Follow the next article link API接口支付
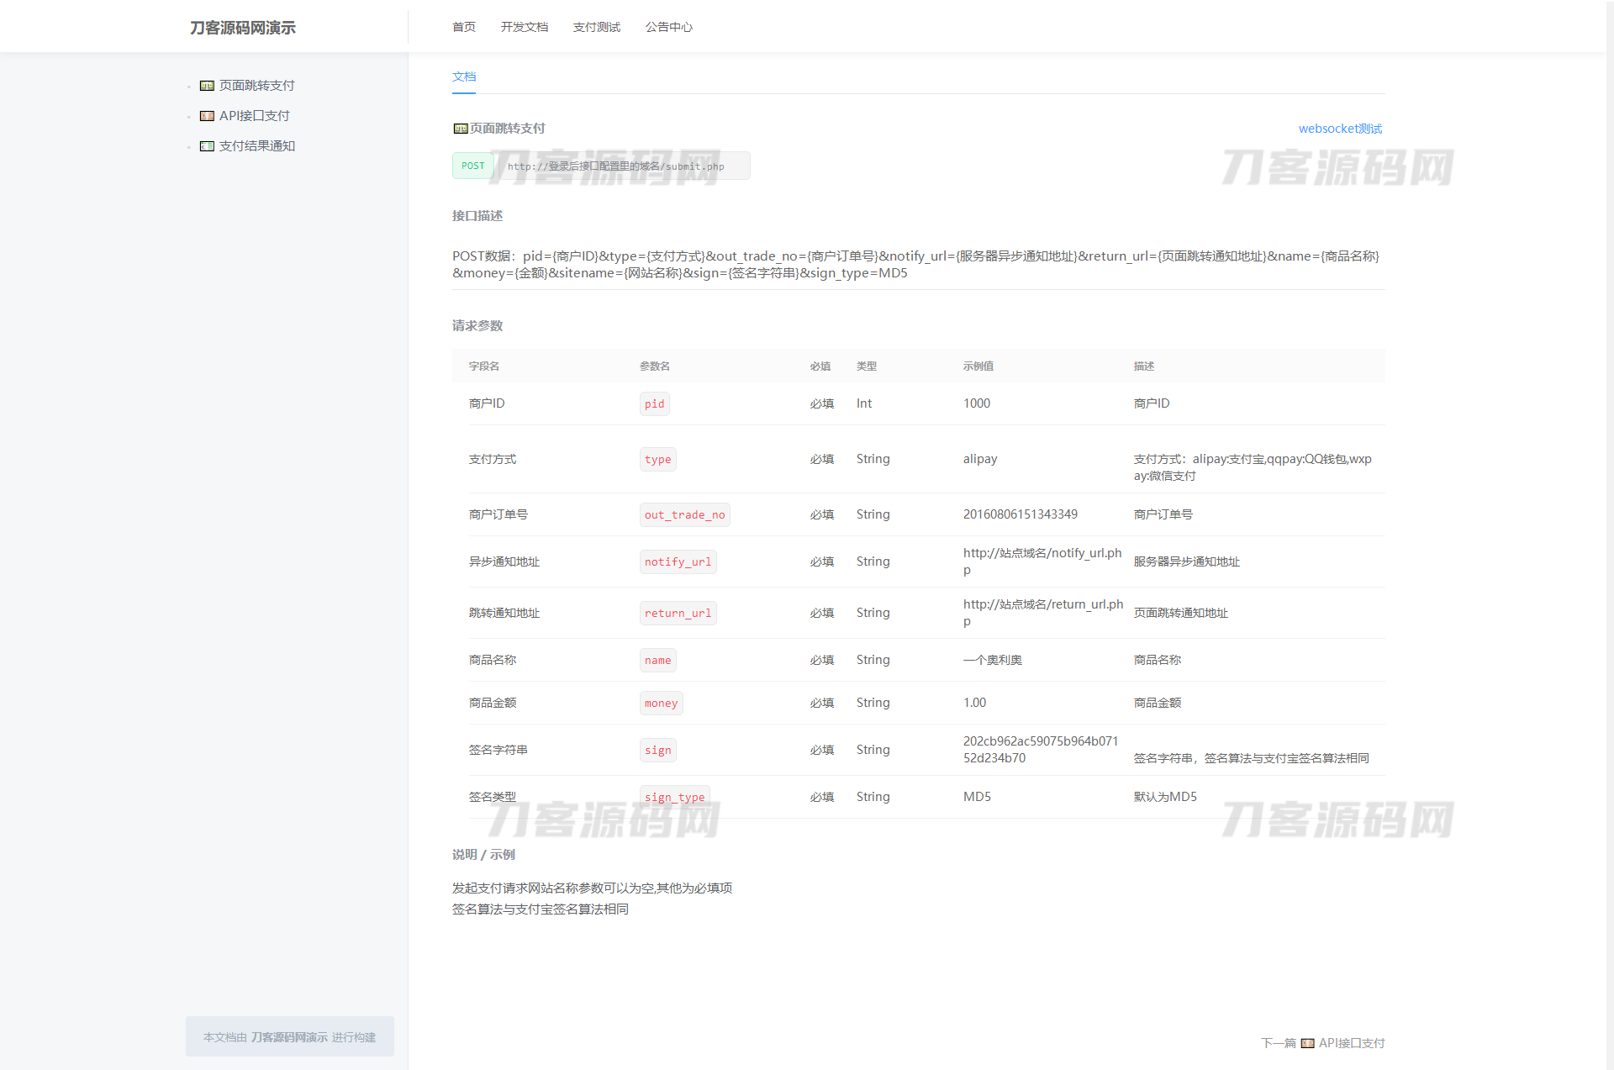This screenshot has width=1614, height=1070. pos(1351,1043)
